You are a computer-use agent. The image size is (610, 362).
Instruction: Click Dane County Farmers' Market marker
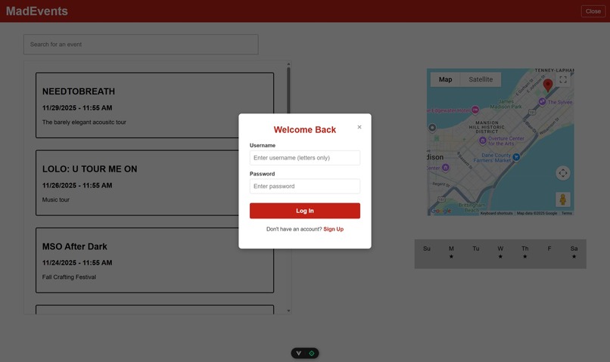pos(516,157)
